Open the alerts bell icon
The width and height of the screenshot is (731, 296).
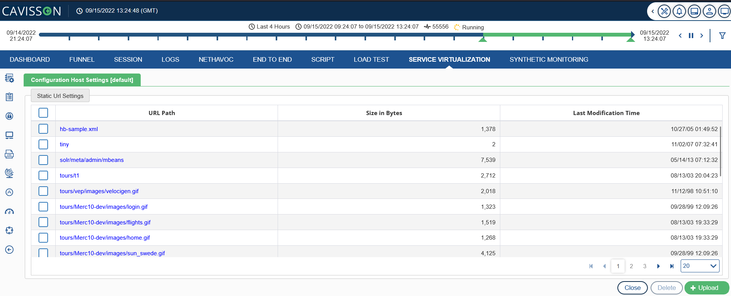(679, 11)
